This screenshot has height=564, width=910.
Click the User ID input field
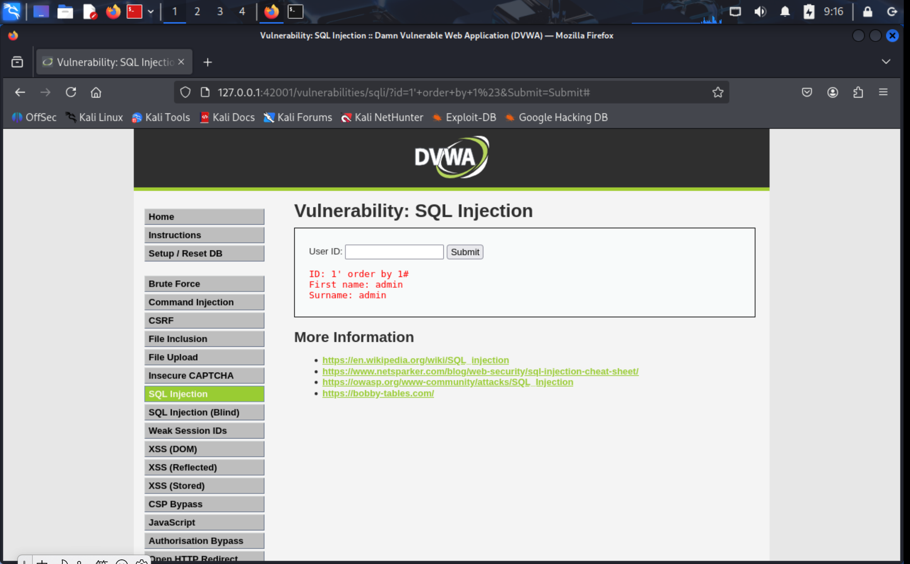coord(394,252)
